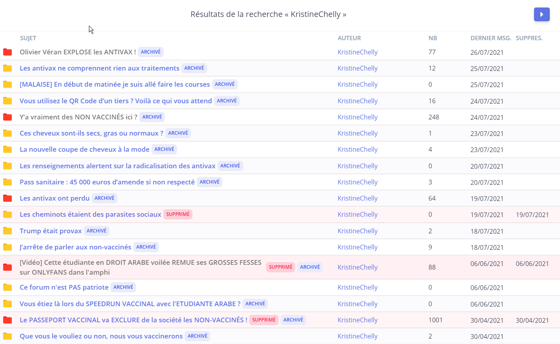Viewport: 560px width, 344px height.
Task: Click red folder icon beside Olivier Véran topic
Action: [x=7, y=52]
